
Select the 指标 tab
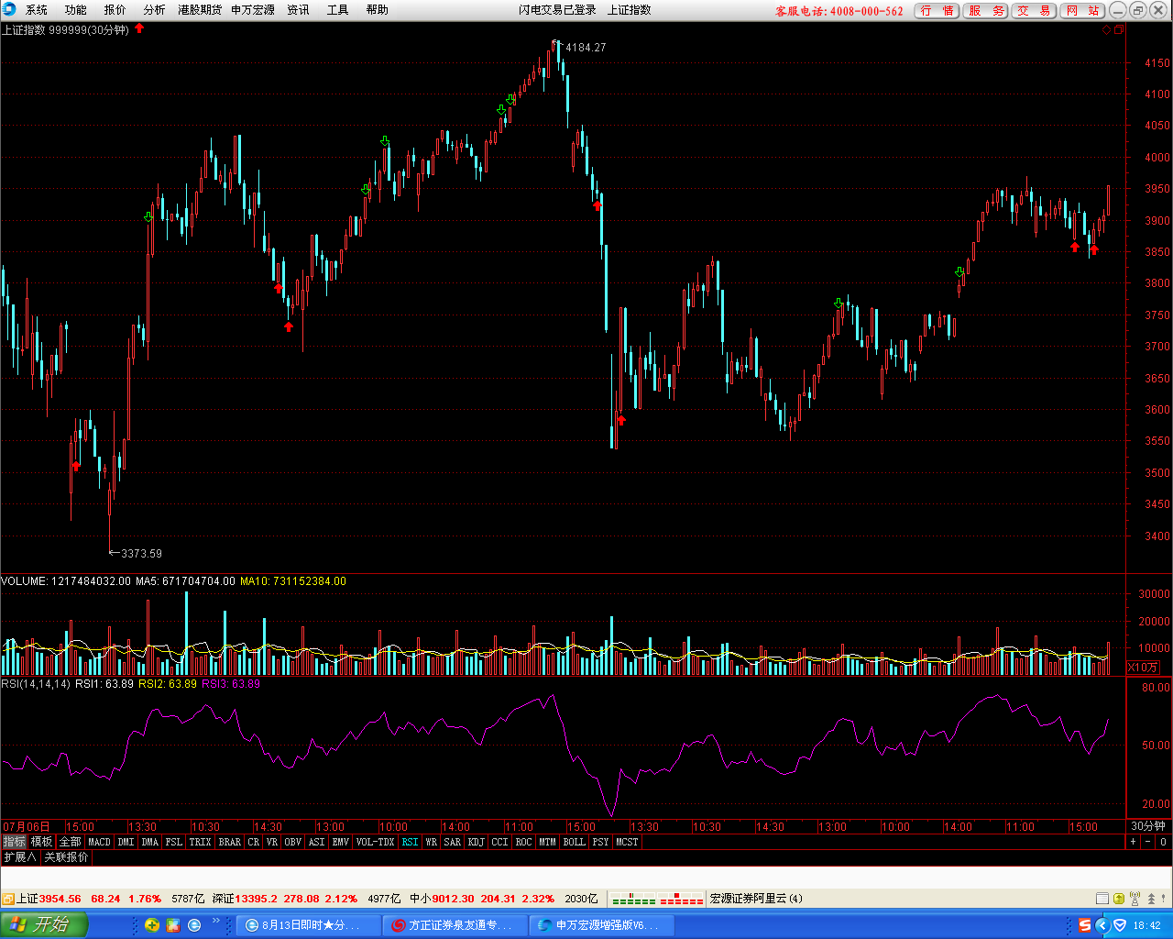point(14,842)
